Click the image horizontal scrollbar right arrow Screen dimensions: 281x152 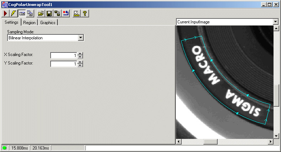point(271,142)
